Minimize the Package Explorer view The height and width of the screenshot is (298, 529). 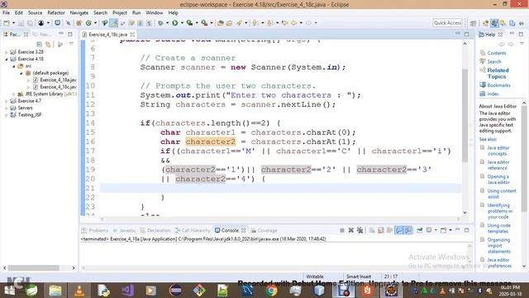[x=61, y=34]
